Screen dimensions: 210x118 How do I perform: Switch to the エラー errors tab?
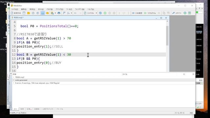15,109
